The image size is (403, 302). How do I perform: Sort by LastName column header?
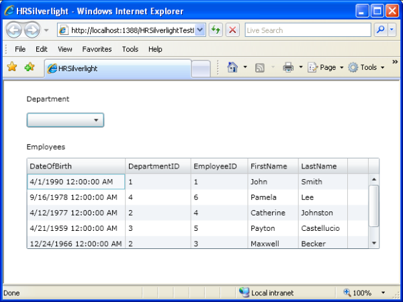(x=323, y=166)
